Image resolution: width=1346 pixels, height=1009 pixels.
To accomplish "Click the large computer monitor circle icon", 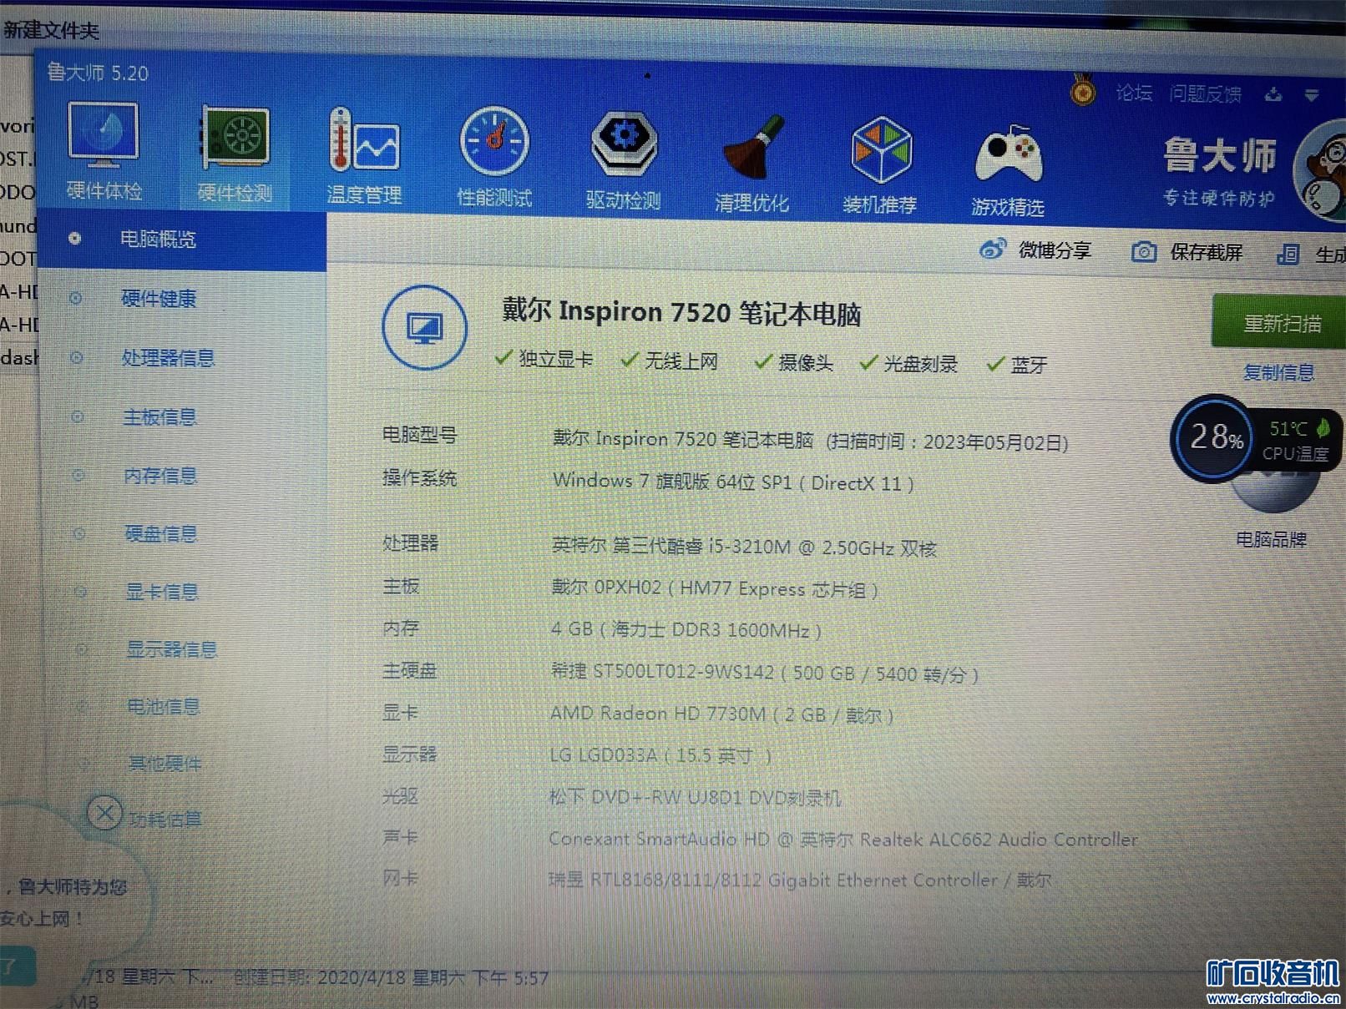I will pos(424,328).
